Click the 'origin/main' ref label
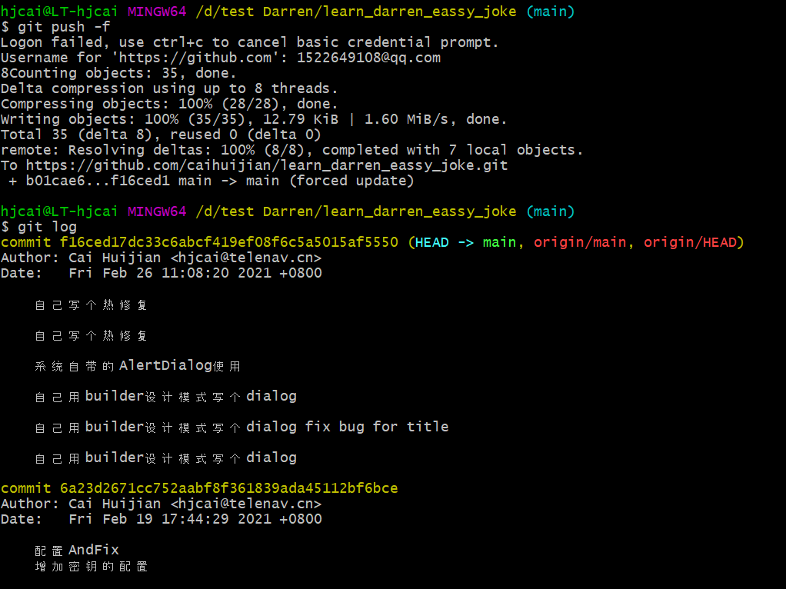Image resolution: width=786 pixels, height=589 pixels. [580, 243]
